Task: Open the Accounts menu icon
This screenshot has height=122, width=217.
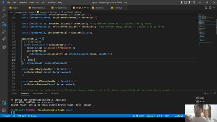Action: tap(4, 103)
